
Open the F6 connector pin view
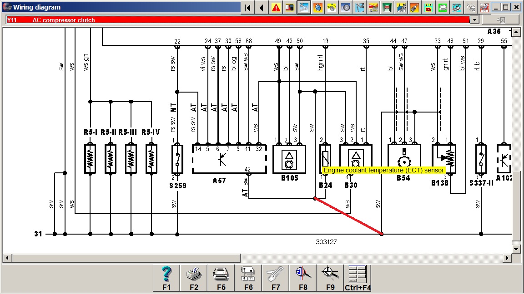(248, 278)
